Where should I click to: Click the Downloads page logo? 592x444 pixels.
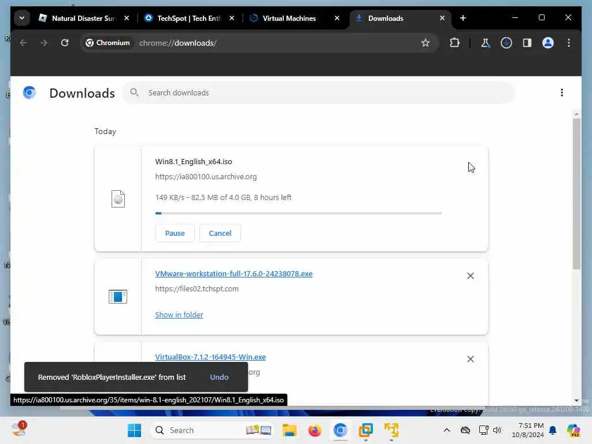29,92
